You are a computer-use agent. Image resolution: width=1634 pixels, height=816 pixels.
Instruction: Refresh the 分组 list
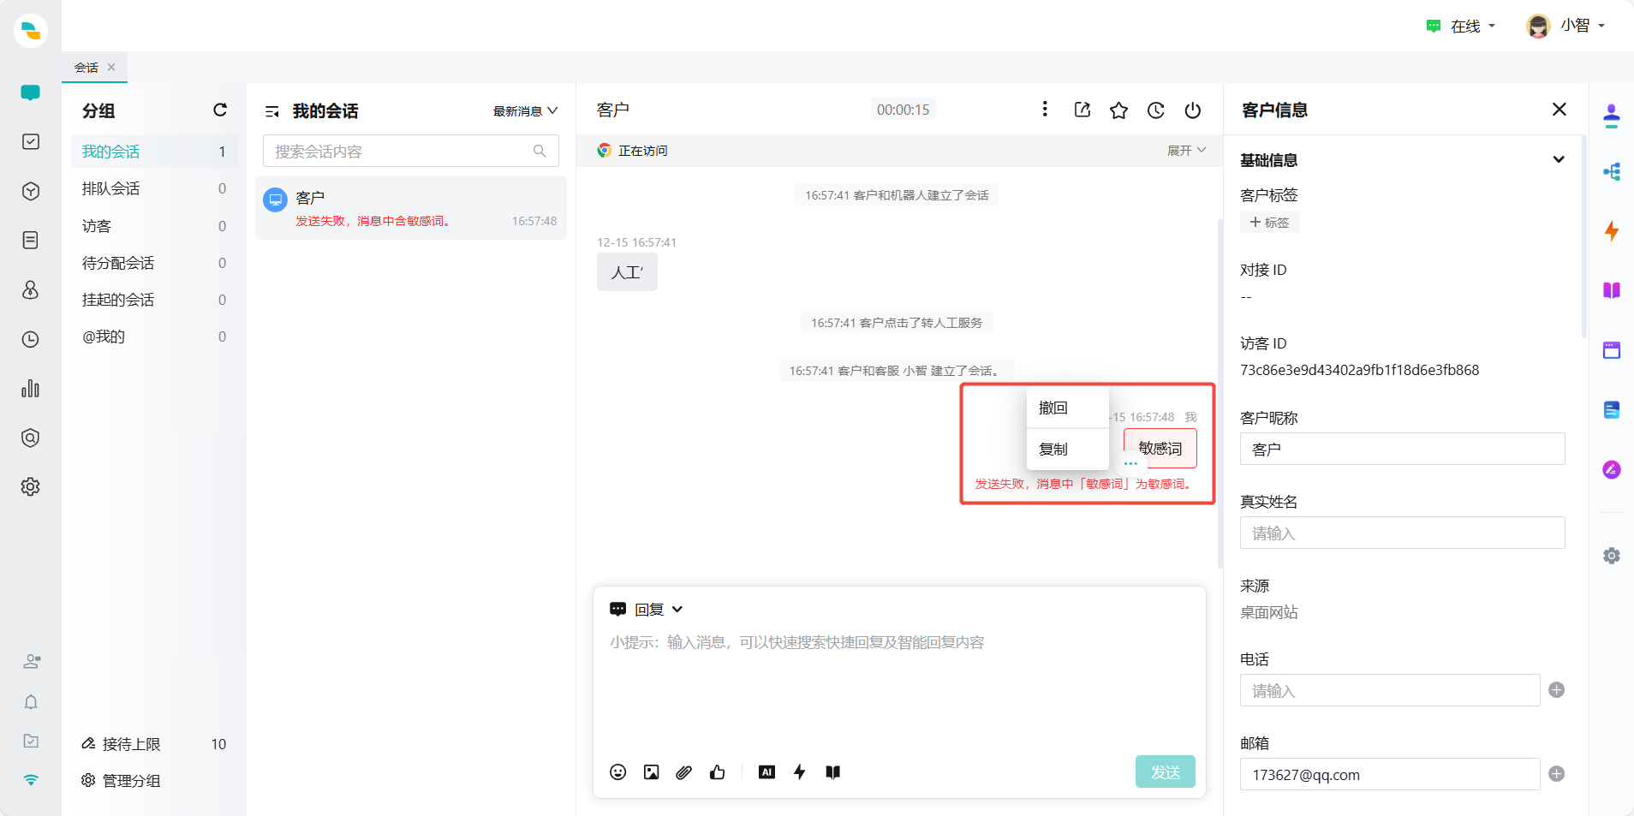coord(220,110)
